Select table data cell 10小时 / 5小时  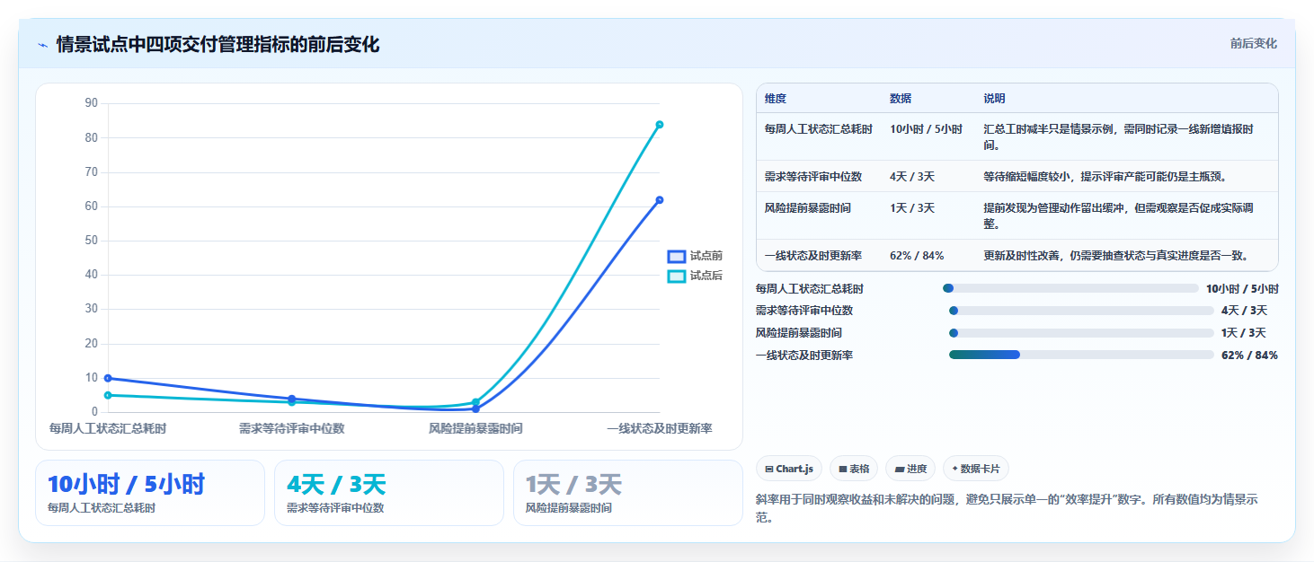tap(927, 129)
